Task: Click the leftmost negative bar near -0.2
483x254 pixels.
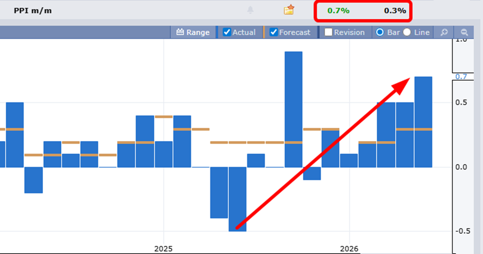Action: pos(33,180)
